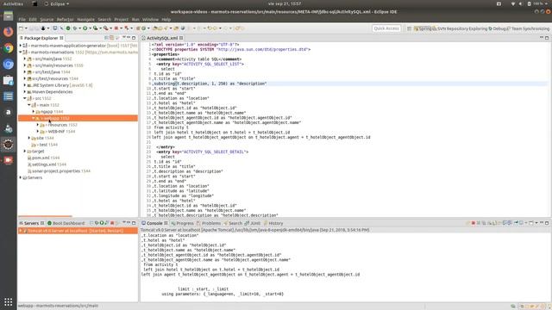This screenshot has width=552, height=310.
Task: Click Activities in the top bar
Action: pyautogui.click(x=13, y=3)
